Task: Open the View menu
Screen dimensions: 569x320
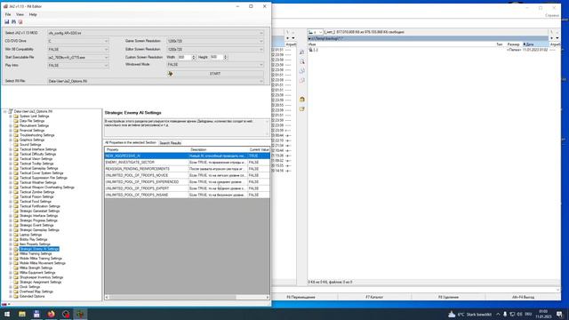Action: tap(20, 14)
